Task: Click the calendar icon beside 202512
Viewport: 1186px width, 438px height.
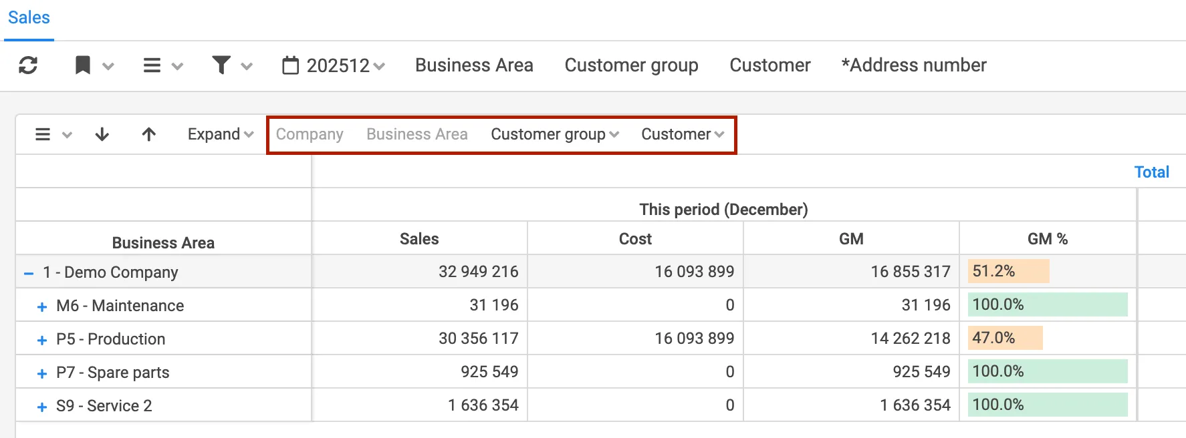Action: pos(291,65)
